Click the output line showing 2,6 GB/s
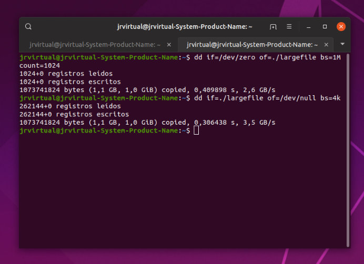Viewport: 364px width, 264px height. [147, 90]
